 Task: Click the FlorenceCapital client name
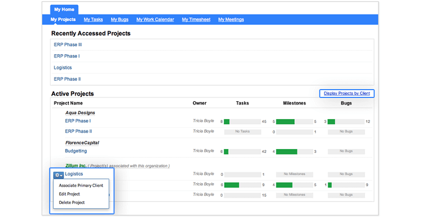pyautogui.click(x=82, y=143)
